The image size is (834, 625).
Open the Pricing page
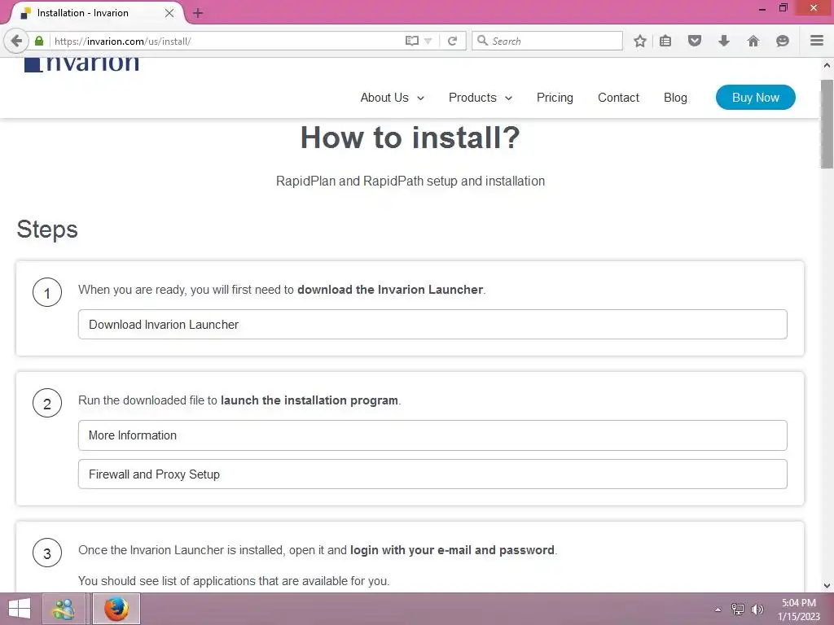coord(555,98)
